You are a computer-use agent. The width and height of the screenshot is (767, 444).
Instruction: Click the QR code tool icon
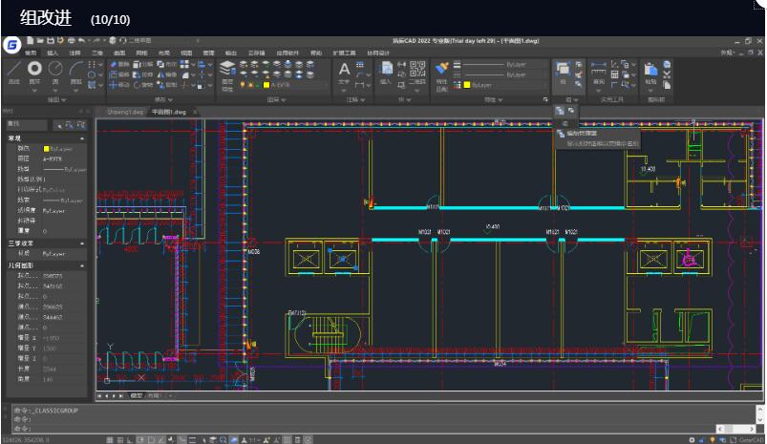coord(416,69)
